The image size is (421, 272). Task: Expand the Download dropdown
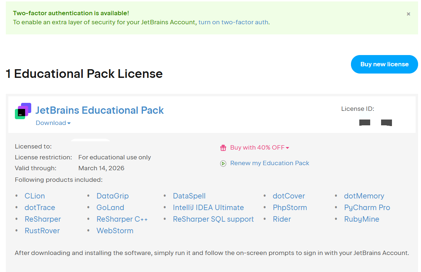53,123
